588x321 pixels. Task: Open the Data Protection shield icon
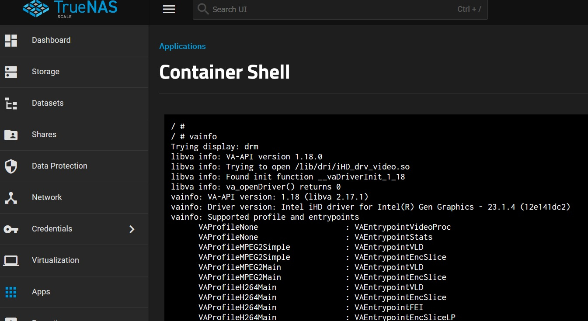point(10,166)
